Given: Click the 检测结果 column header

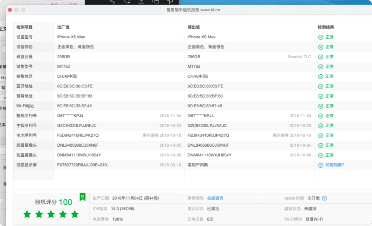Looking at the screenshot, I should coord(325,27).
